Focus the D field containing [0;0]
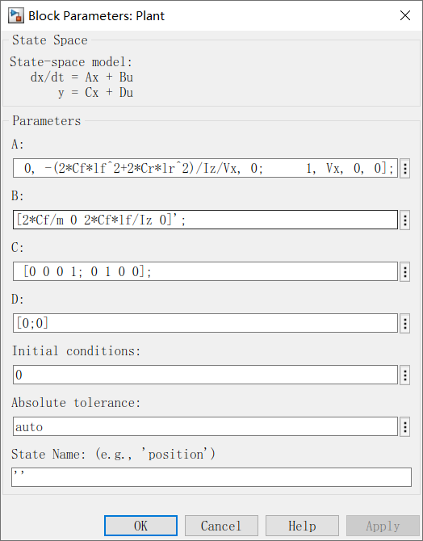 (205, 323)
